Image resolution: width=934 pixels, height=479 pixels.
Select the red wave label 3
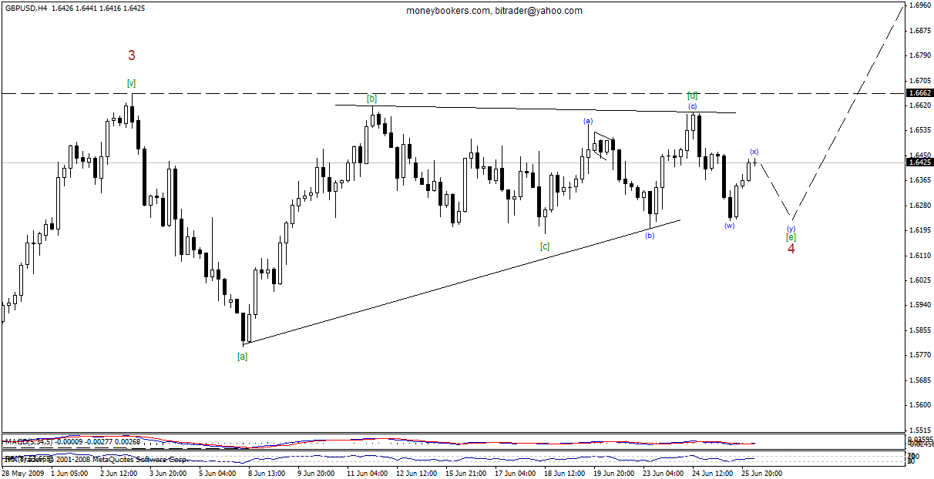[x=132, y=55]
